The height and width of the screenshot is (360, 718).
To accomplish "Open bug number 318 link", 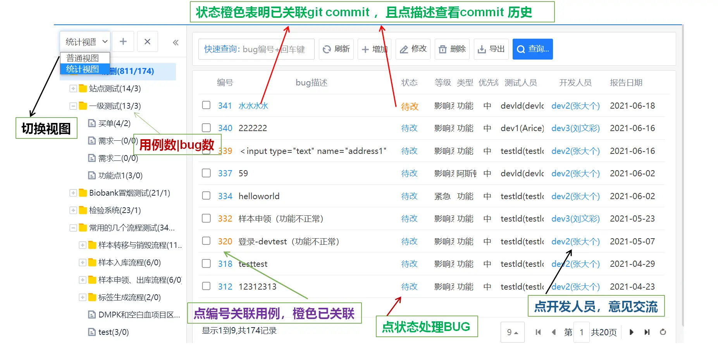I will click(x=225, y=264).
